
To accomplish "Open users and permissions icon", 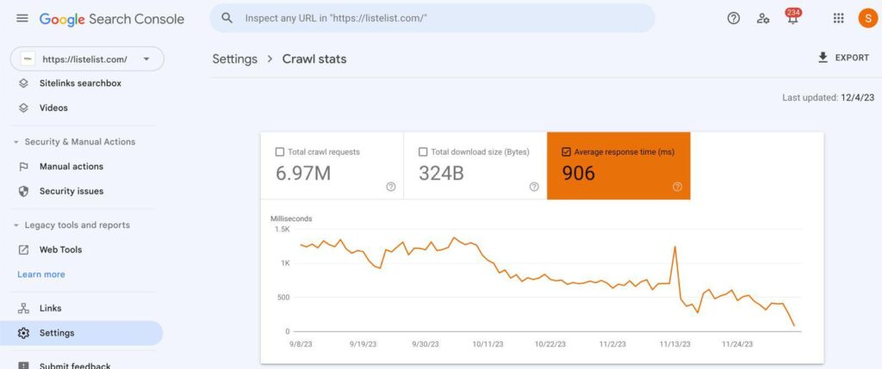I will tap(763, 18).
